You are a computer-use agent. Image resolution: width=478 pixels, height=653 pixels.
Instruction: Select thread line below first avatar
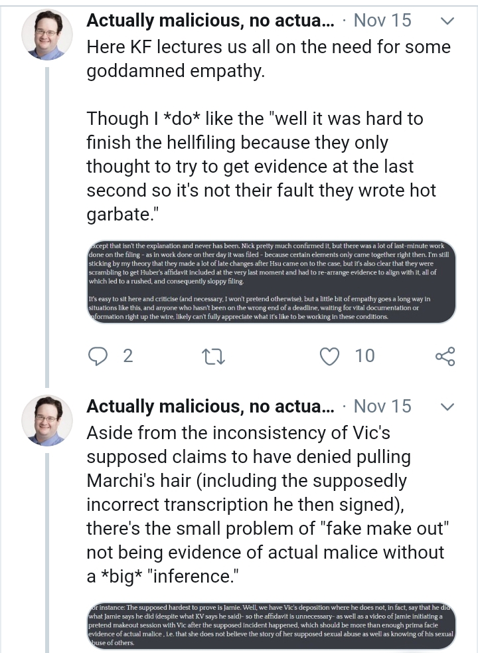[47, 227]
